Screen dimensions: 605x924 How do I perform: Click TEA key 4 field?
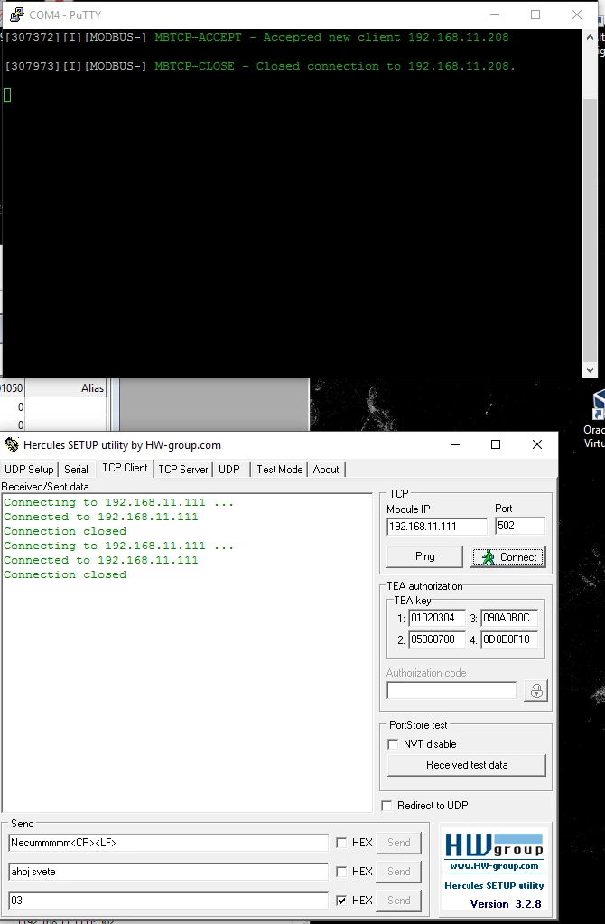pos(509,639)
